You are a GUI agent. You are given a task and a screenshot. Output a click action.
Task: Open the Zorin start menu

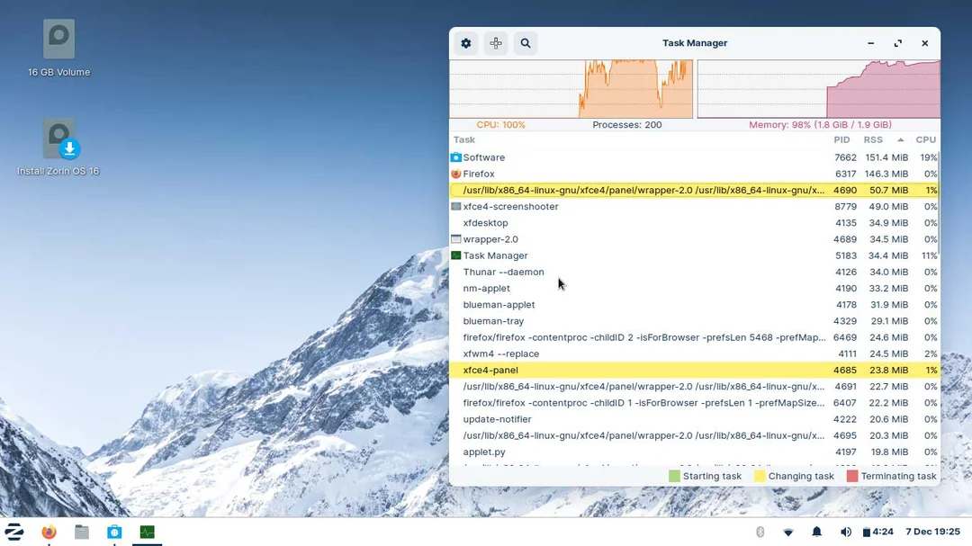pyautogui.click(x=14, y=532)
